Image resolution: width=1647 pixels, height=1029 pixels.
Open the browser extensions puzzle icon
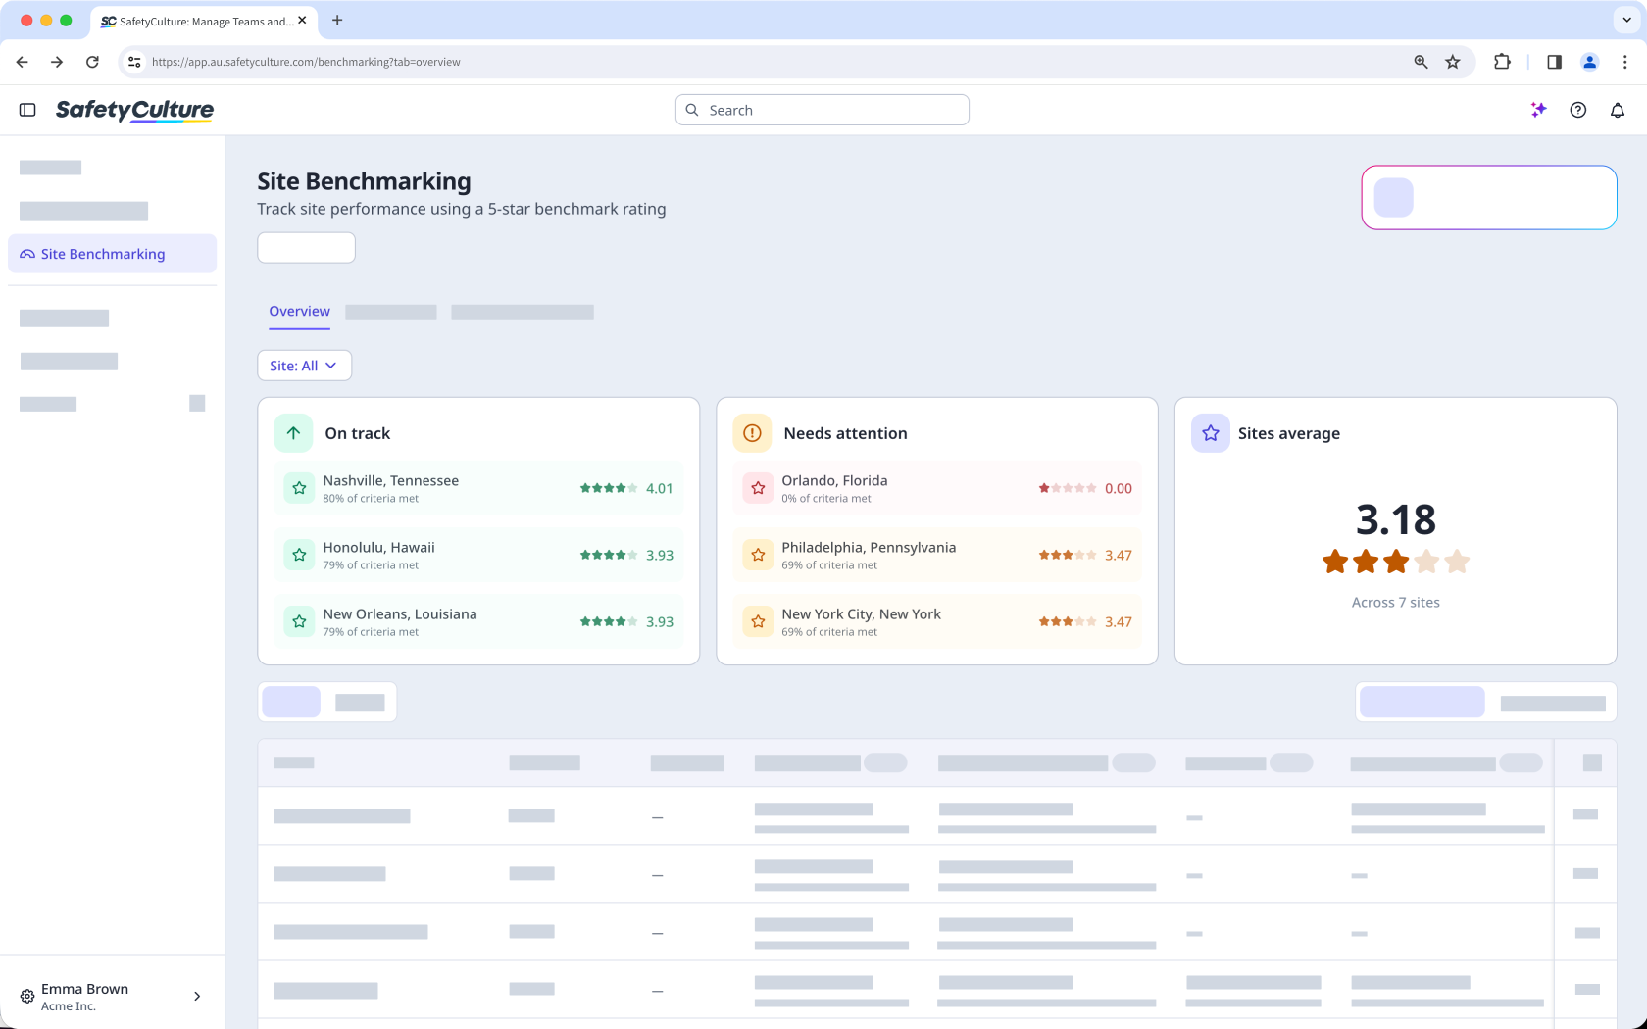[x=1502, y=62]
